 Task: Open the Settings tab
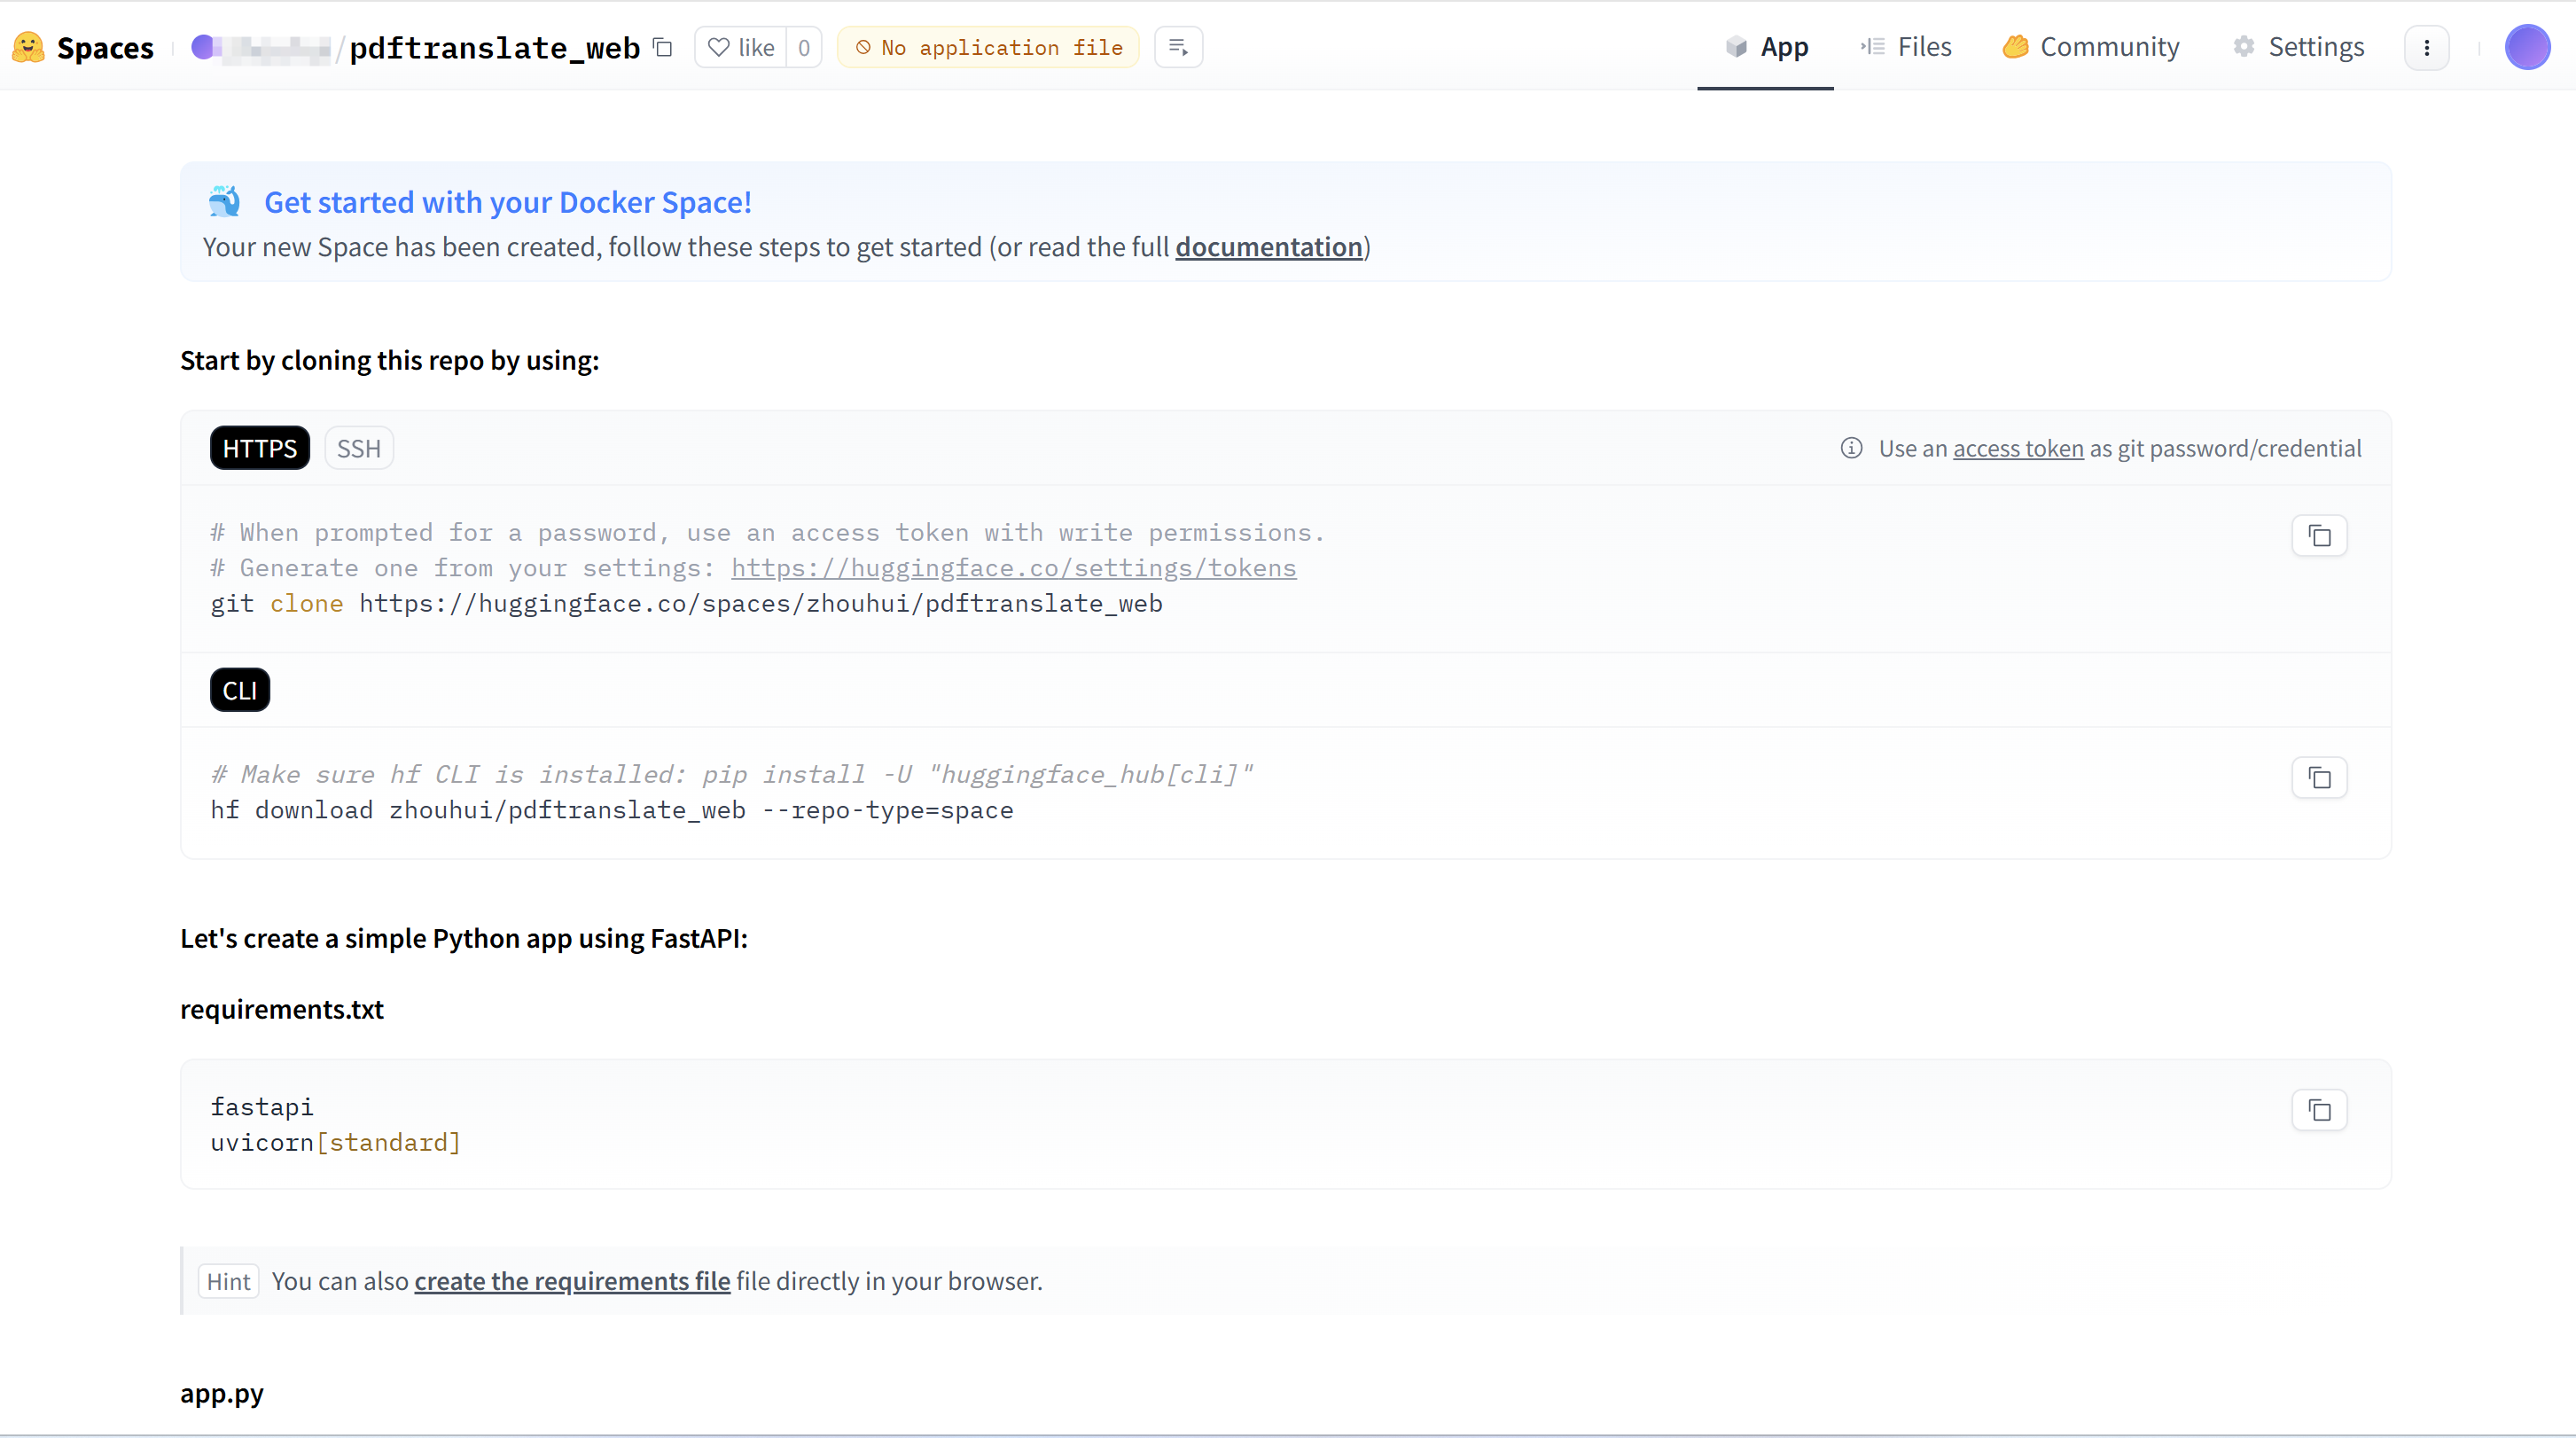point(2298,47)
